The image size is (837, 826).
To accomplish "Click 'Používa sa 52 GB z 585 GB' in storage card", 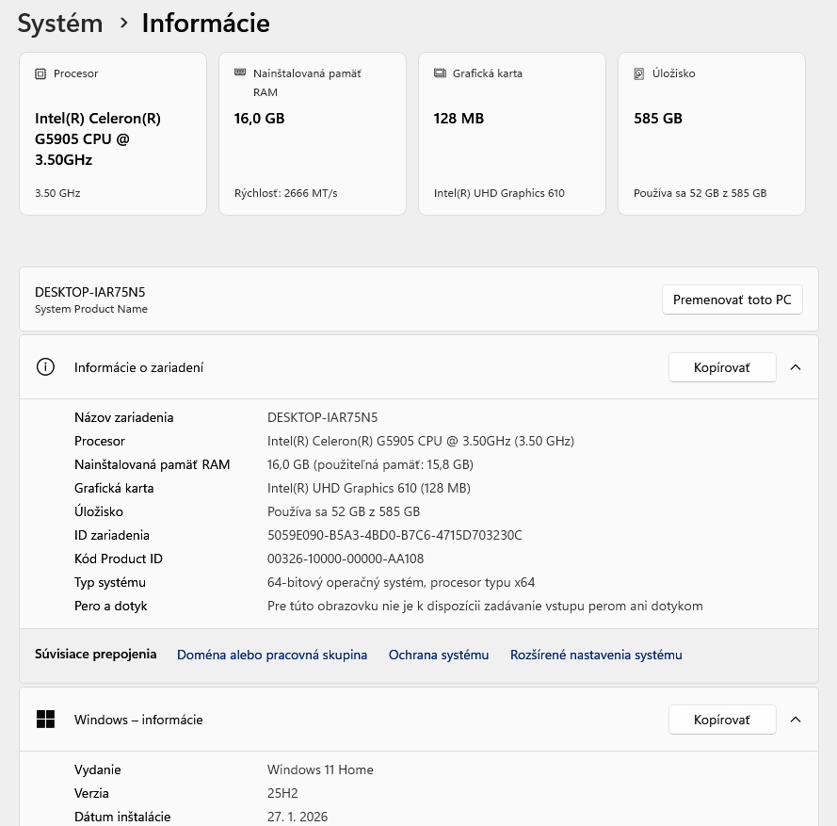I will pyautogui.click(x=700, y=193).
